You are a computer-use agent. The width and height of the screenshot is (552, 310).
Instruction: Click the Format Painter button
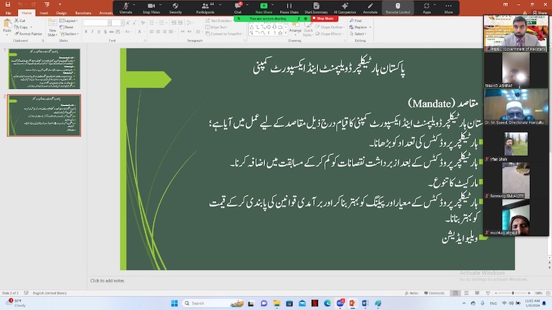pyautogui.click(x=29, y=33)
